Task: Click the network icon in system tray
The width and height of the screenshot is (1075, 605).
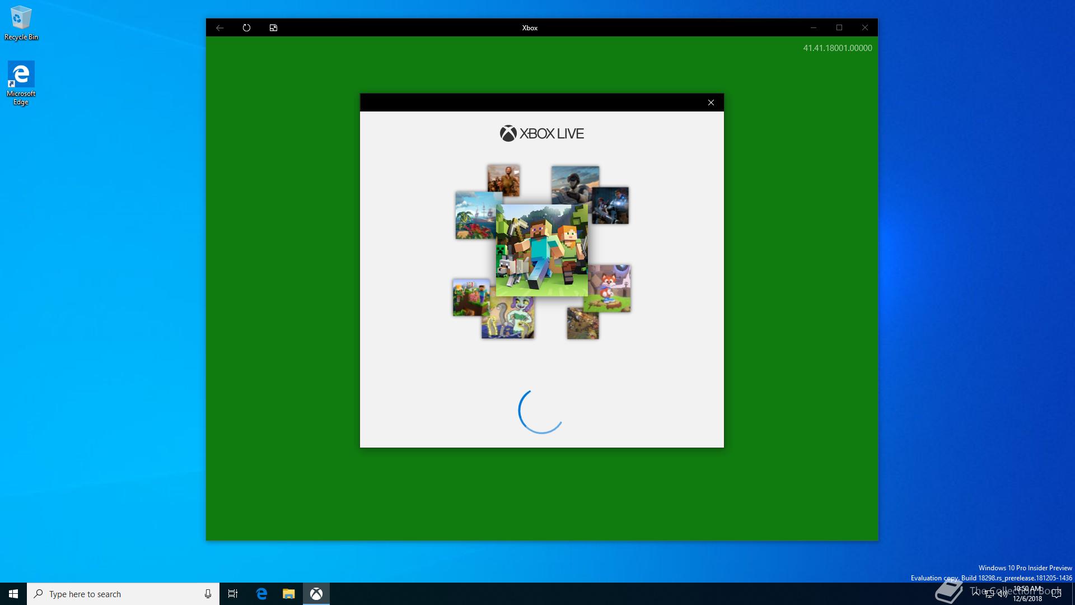Action: [x=989, y=594]
